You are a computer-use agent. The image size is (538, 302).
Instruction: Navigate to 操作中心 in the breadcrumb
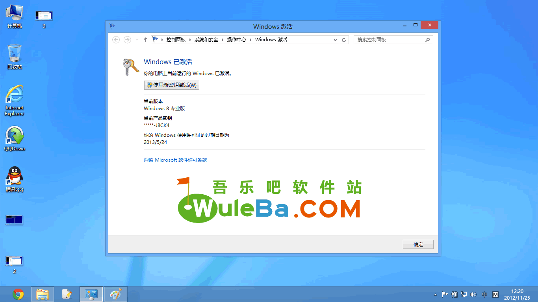[x=236, y=40]
